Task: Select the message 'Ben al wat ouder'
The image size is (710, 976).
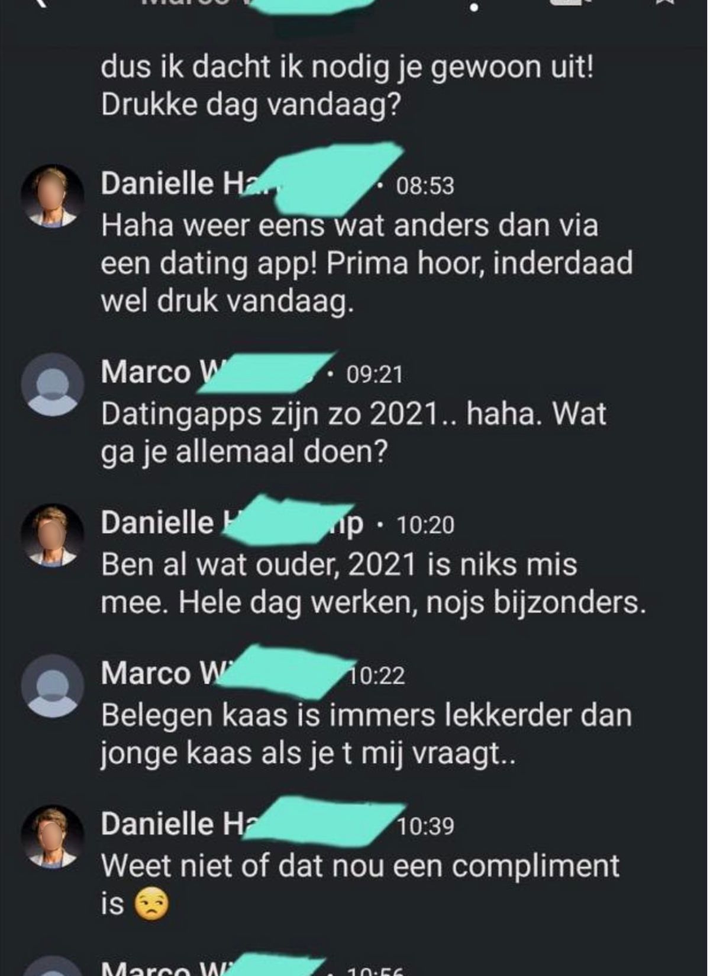Action: tap(373, 583)
